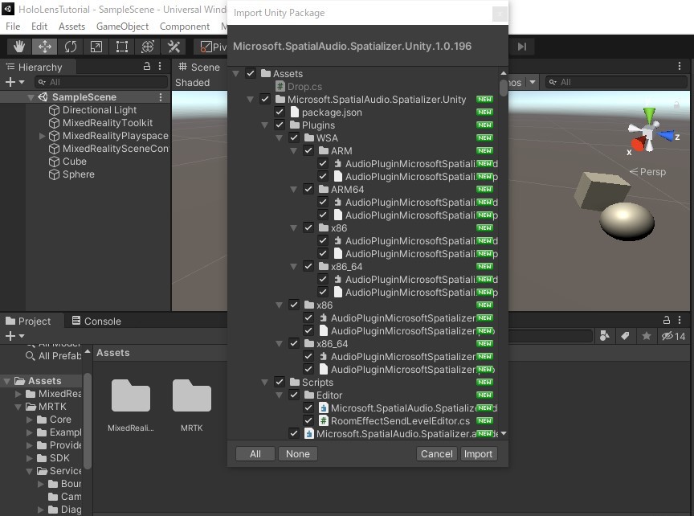The width and height of the screenshot is (694, 516).
Task: Click the scene orientation gizmo cube
Action: coord(647,133)
